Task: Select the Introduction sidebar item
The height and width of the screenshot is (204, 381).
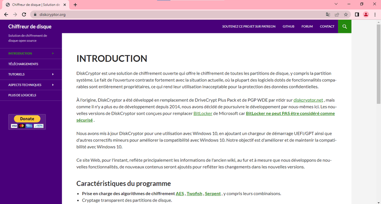Action: coord(20,54)
